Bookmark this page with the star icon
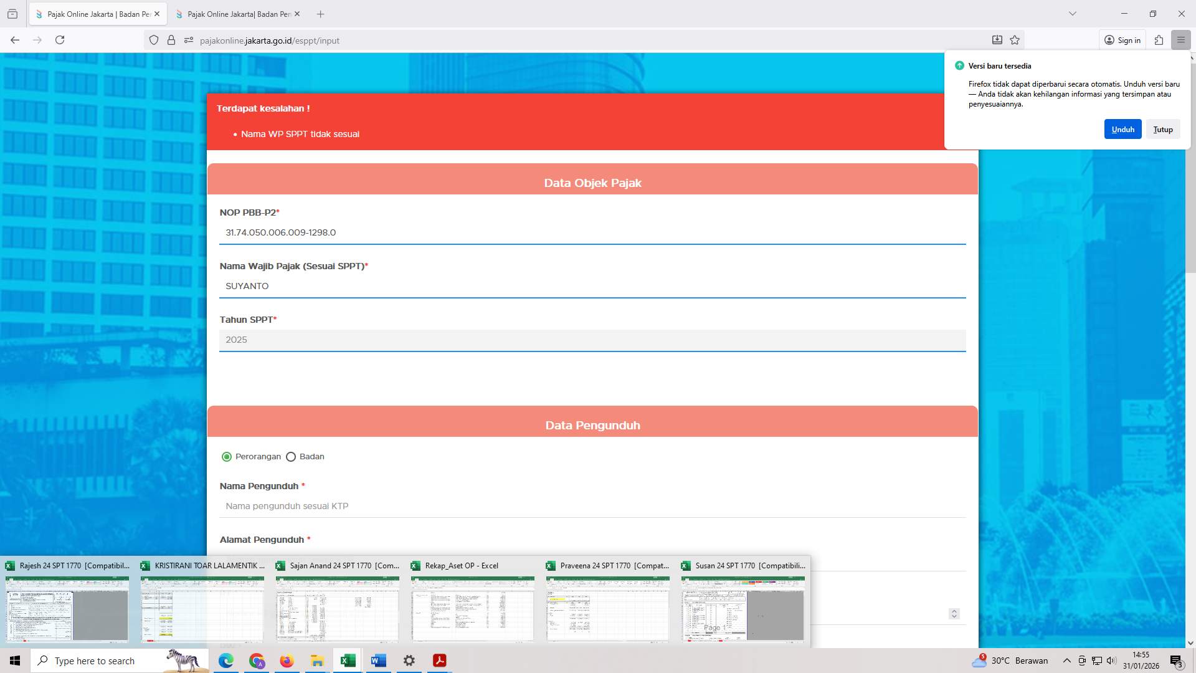The height and width of the screenshot is (673, 1196). click(x=1015, y=40)
